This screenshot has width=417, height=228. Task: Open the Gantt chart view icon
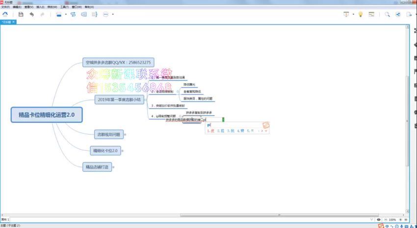[371, 14]
